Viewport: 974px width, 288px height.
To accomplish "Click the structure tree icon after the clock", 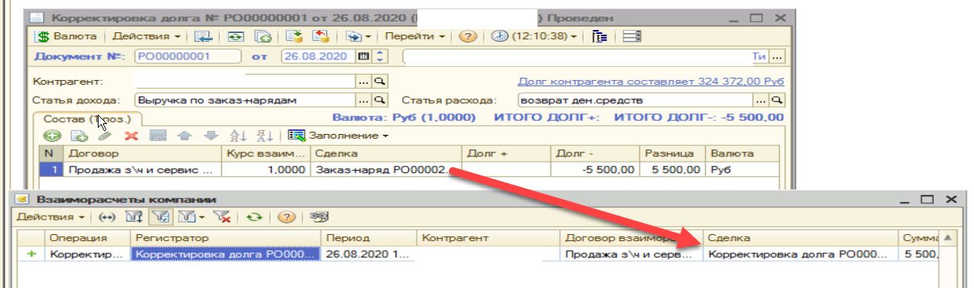I will (x=601, y=35).
